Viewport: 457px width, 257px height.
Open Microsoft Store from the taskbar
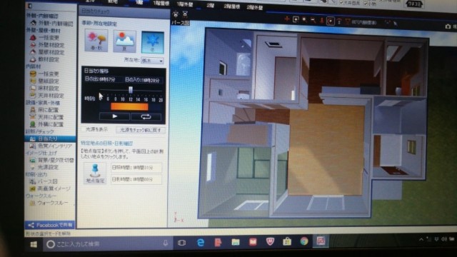coord(287,241)
